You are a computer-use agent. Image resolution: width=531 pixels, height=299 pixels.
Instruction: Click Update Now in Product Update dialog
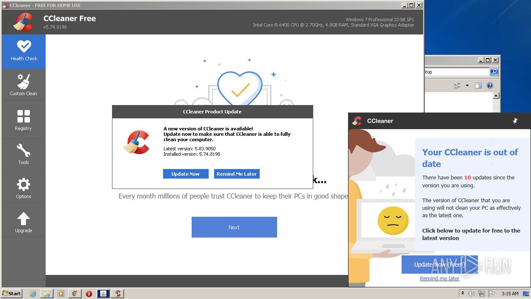click(x=185, y=174)
